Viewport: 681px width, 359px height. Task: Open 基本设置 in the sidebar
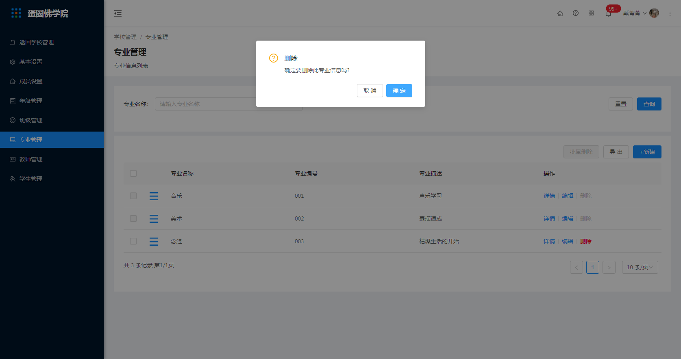pyautogui.click(x=52, y=62)
